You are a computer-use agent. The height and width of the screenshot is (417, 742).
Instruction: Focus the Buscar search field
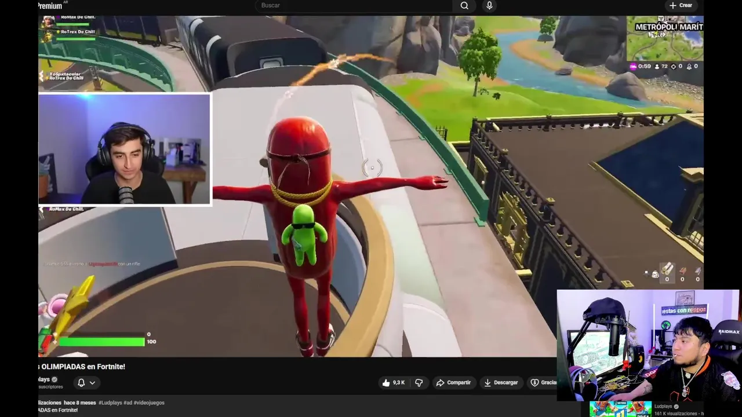[x=354, y=5]
